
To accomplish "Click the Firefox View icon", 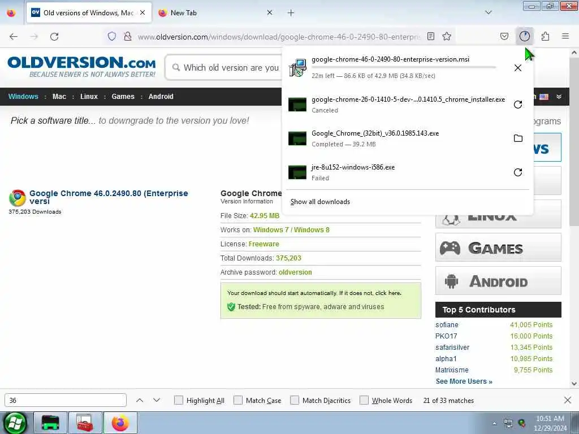I will coord(11,13).
